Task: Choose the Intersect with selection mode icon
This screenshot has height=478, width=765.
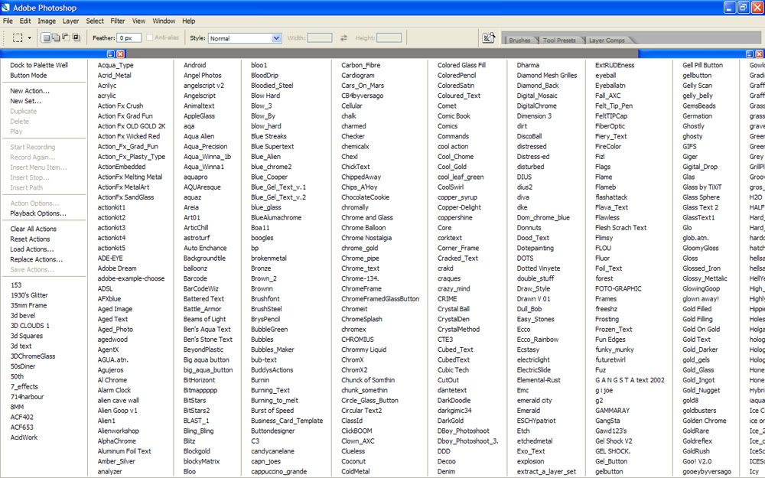Action: pos(76,37)
